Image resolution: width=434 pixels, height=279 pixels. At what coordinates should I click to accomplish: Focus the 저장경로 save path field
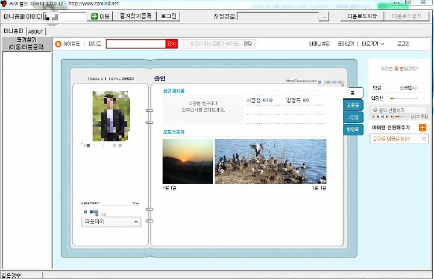278,17
